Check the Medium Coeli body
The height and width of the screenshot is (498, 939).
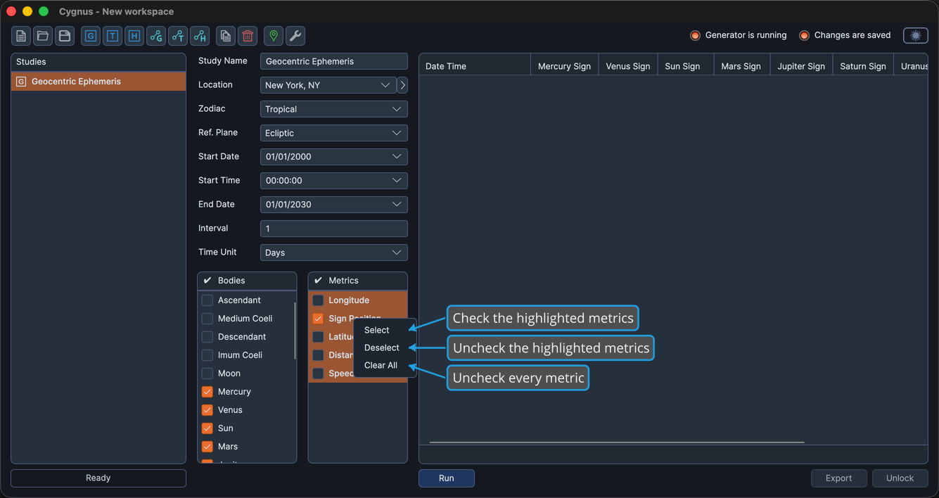click(207, 319)
